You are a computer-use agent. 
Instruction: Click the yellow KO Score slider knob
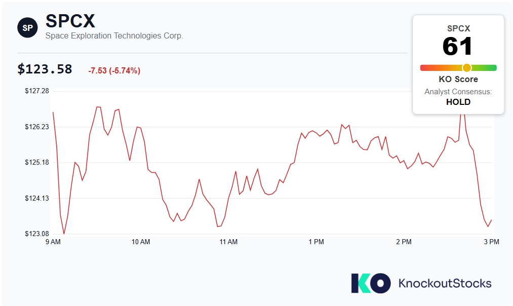(466, 68)
